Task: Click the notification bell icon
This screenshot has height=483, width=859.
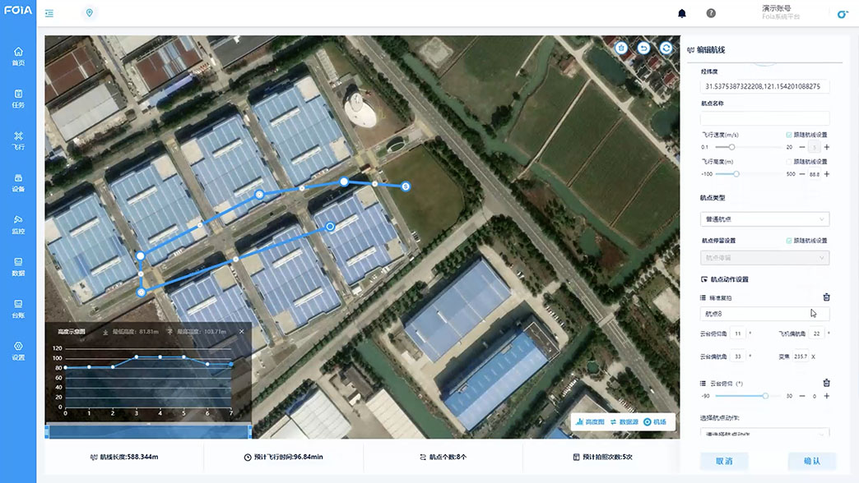Action: click(681, 13)
